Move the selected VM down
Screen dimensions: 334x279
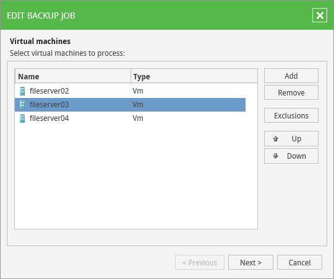[291, 156]
